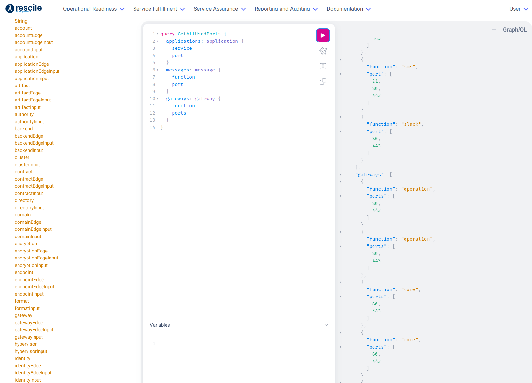
Task: Collapse the "gateways" array in results
Action: pyautogui.click(x=341, y=175)
